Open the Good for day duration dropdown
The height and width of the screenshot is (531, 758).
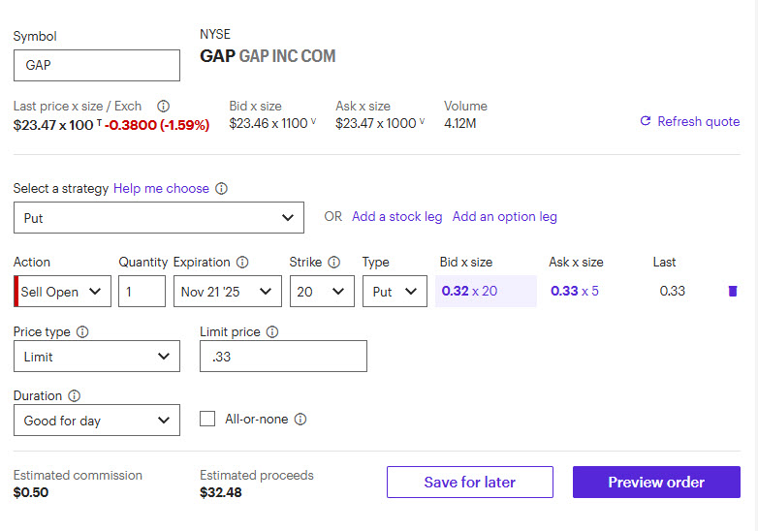click(x=97, y=421)
